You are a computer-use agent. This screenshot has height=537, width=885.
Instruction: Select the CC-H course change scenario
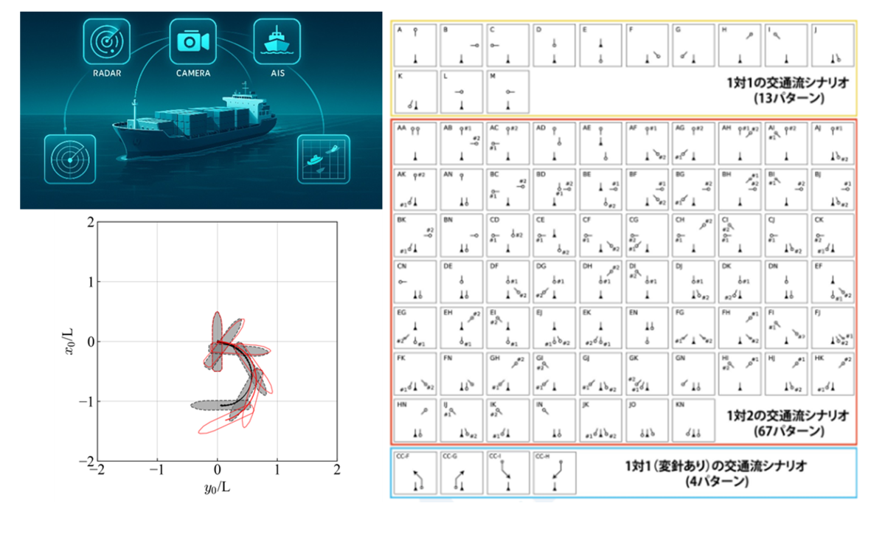click(554, 472)
